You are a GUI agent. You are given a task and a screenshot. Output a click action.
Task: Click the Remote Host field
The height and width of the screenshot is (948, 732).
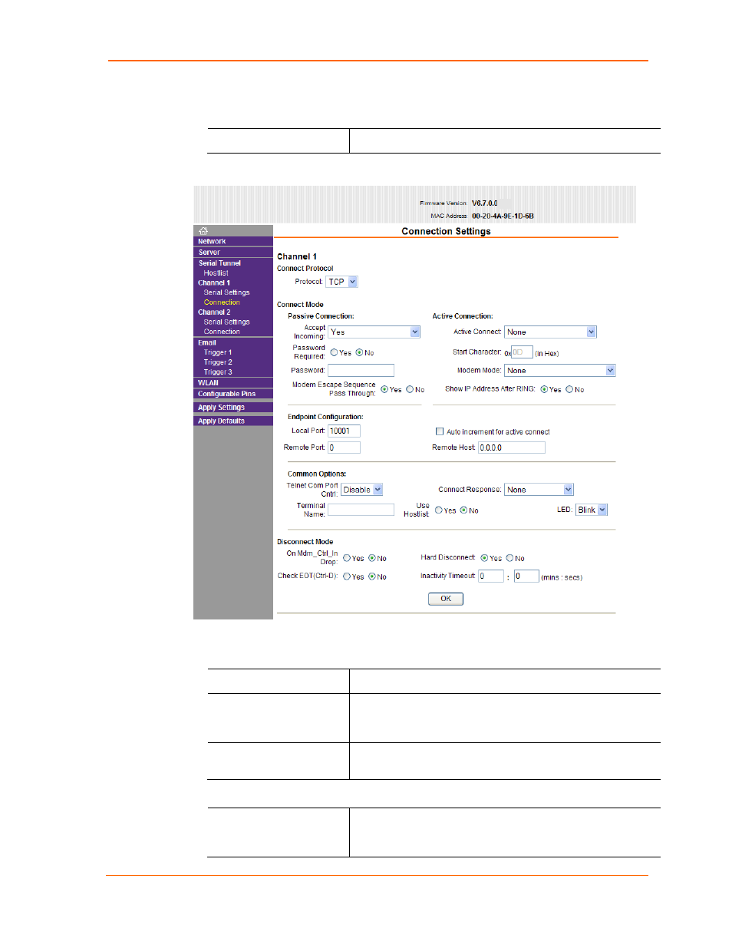[512, 448]
